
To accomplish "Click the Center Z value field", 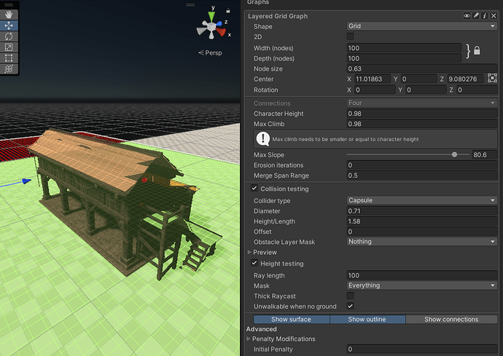I will pyautogui.click(x=465, y=79).
